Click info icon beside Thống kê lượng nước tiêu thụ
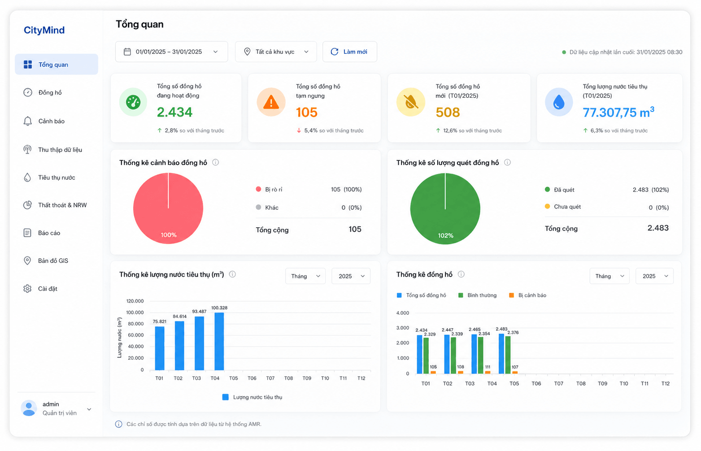Image resolution: width=701 pixels, height=451 pixels. [232, 274]
